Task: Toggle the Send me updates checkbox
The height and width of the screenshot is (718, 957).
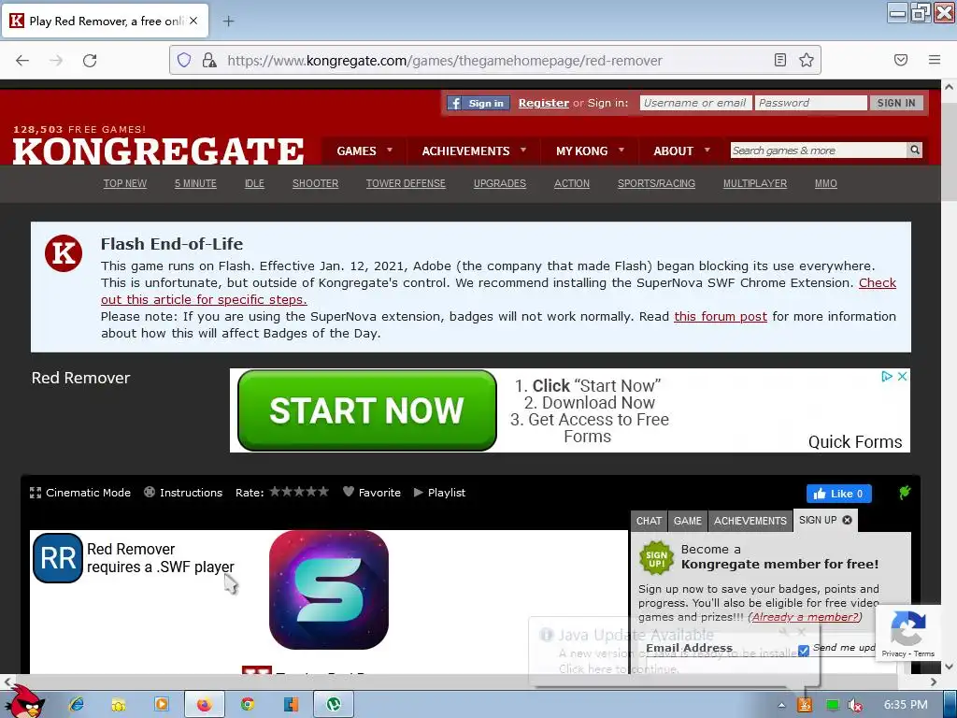Action: pos(803,651)
